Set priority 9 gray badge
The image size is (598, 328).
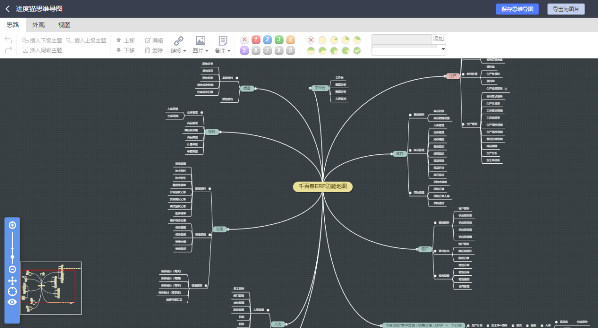[x=291, y=50]
